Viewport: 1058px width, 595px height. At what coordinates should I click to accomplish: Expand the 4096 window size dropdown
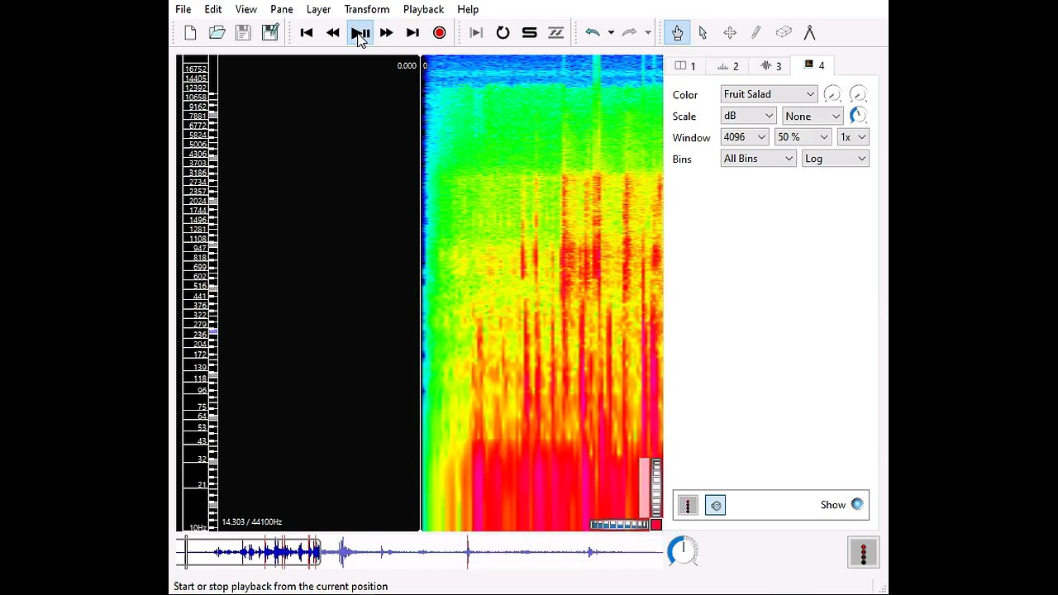[x=744, y=137]
